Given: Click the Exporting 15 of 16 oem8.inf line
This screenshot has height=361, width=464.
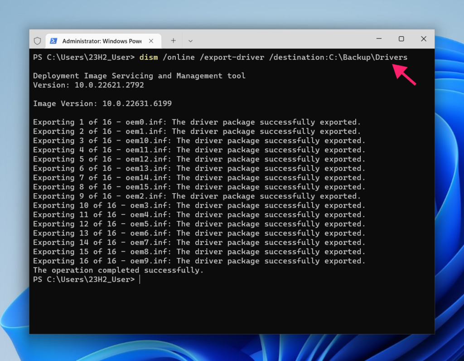Looking at the screenshot, I should (x=199, y=251).
